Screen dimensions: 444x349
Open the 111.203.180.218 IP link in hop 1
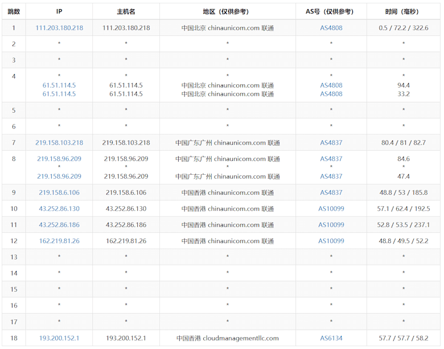(x=59, y=28)
